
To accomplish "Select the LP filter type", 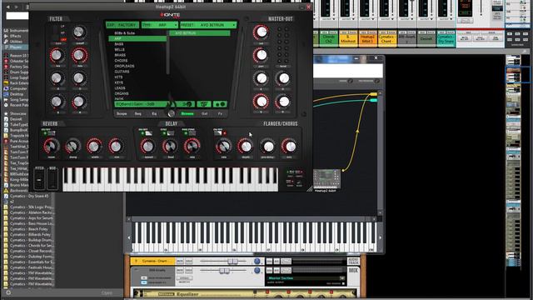I will click(62, 26).
